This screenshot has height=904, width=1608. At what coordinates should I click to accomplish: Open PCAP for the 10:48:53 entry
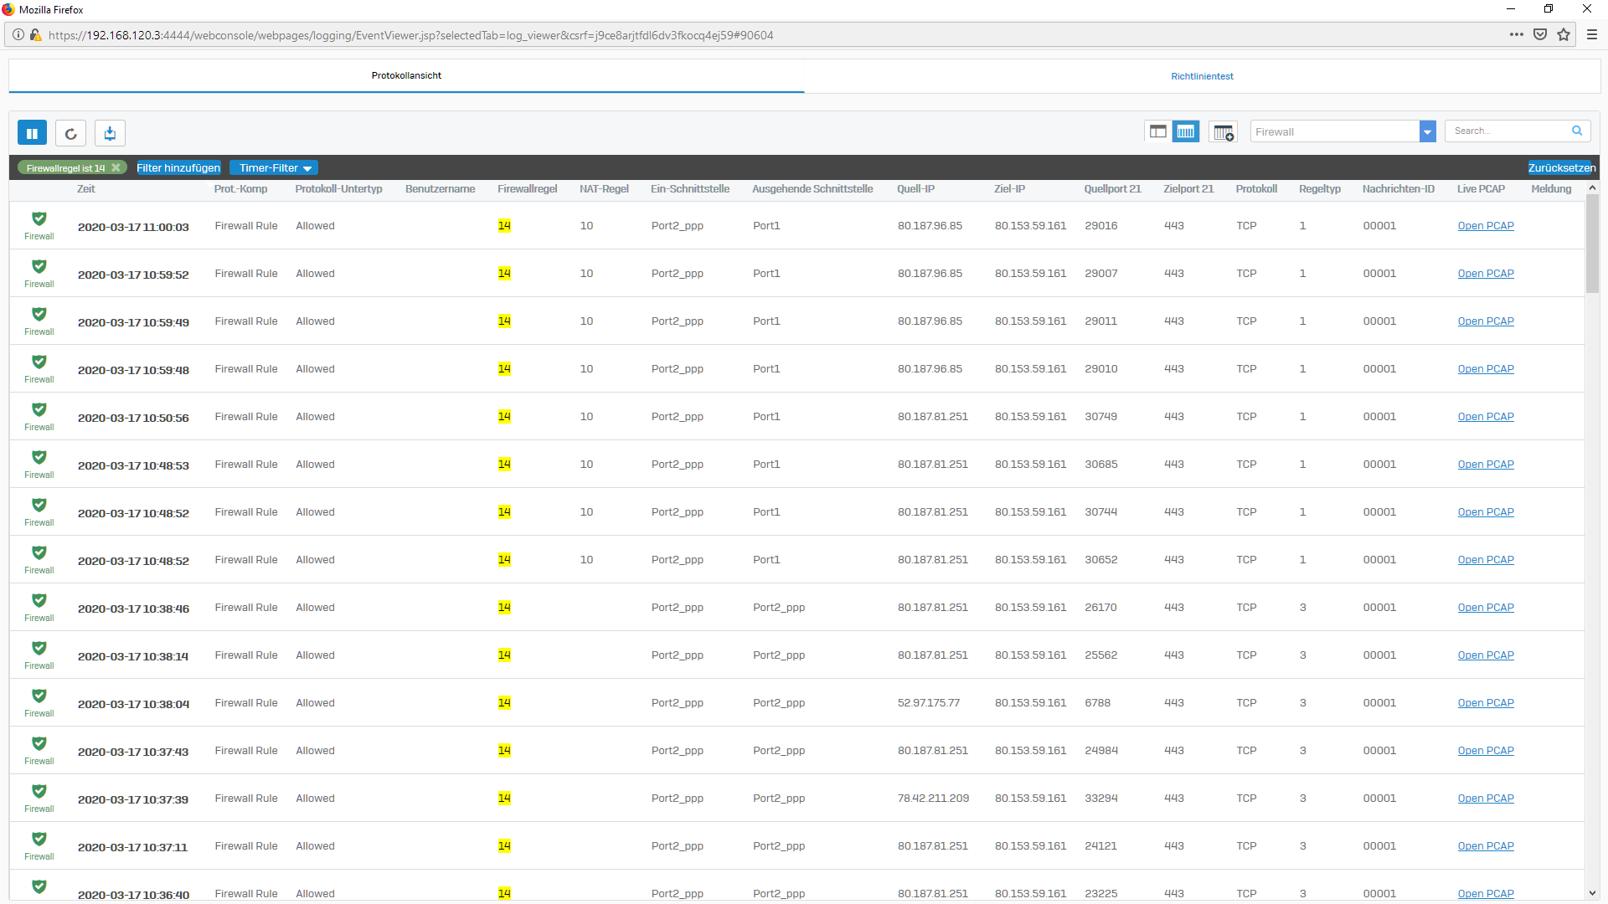pos(1486,465)
